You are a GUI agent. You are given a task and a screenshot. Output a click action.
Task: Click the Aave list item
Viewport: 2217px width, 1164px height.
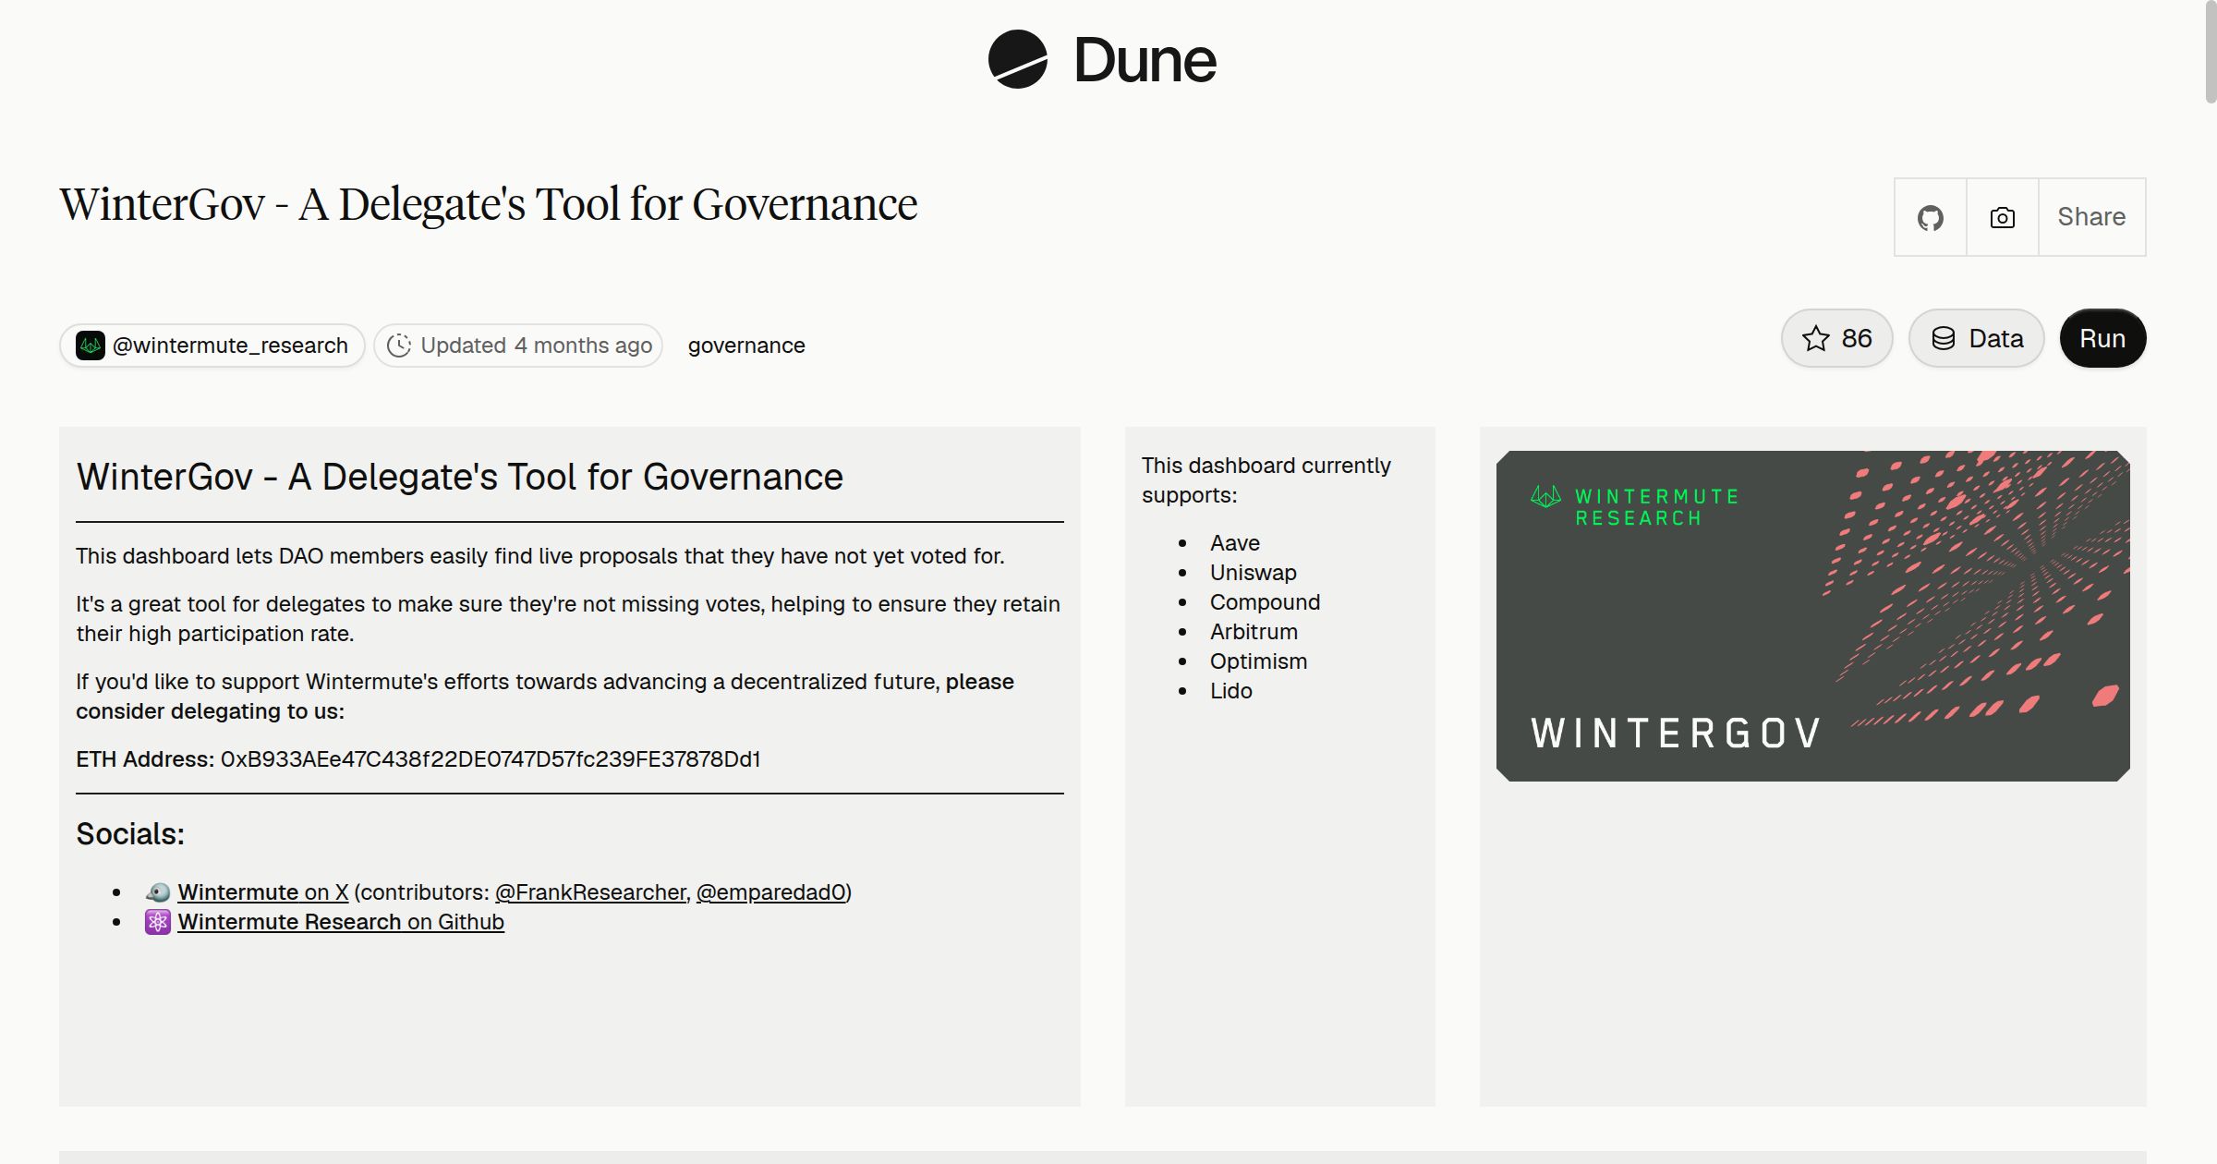(x=1234, y=543)
